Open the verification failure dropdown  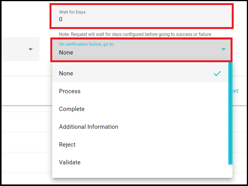click(x=141, y=49)
